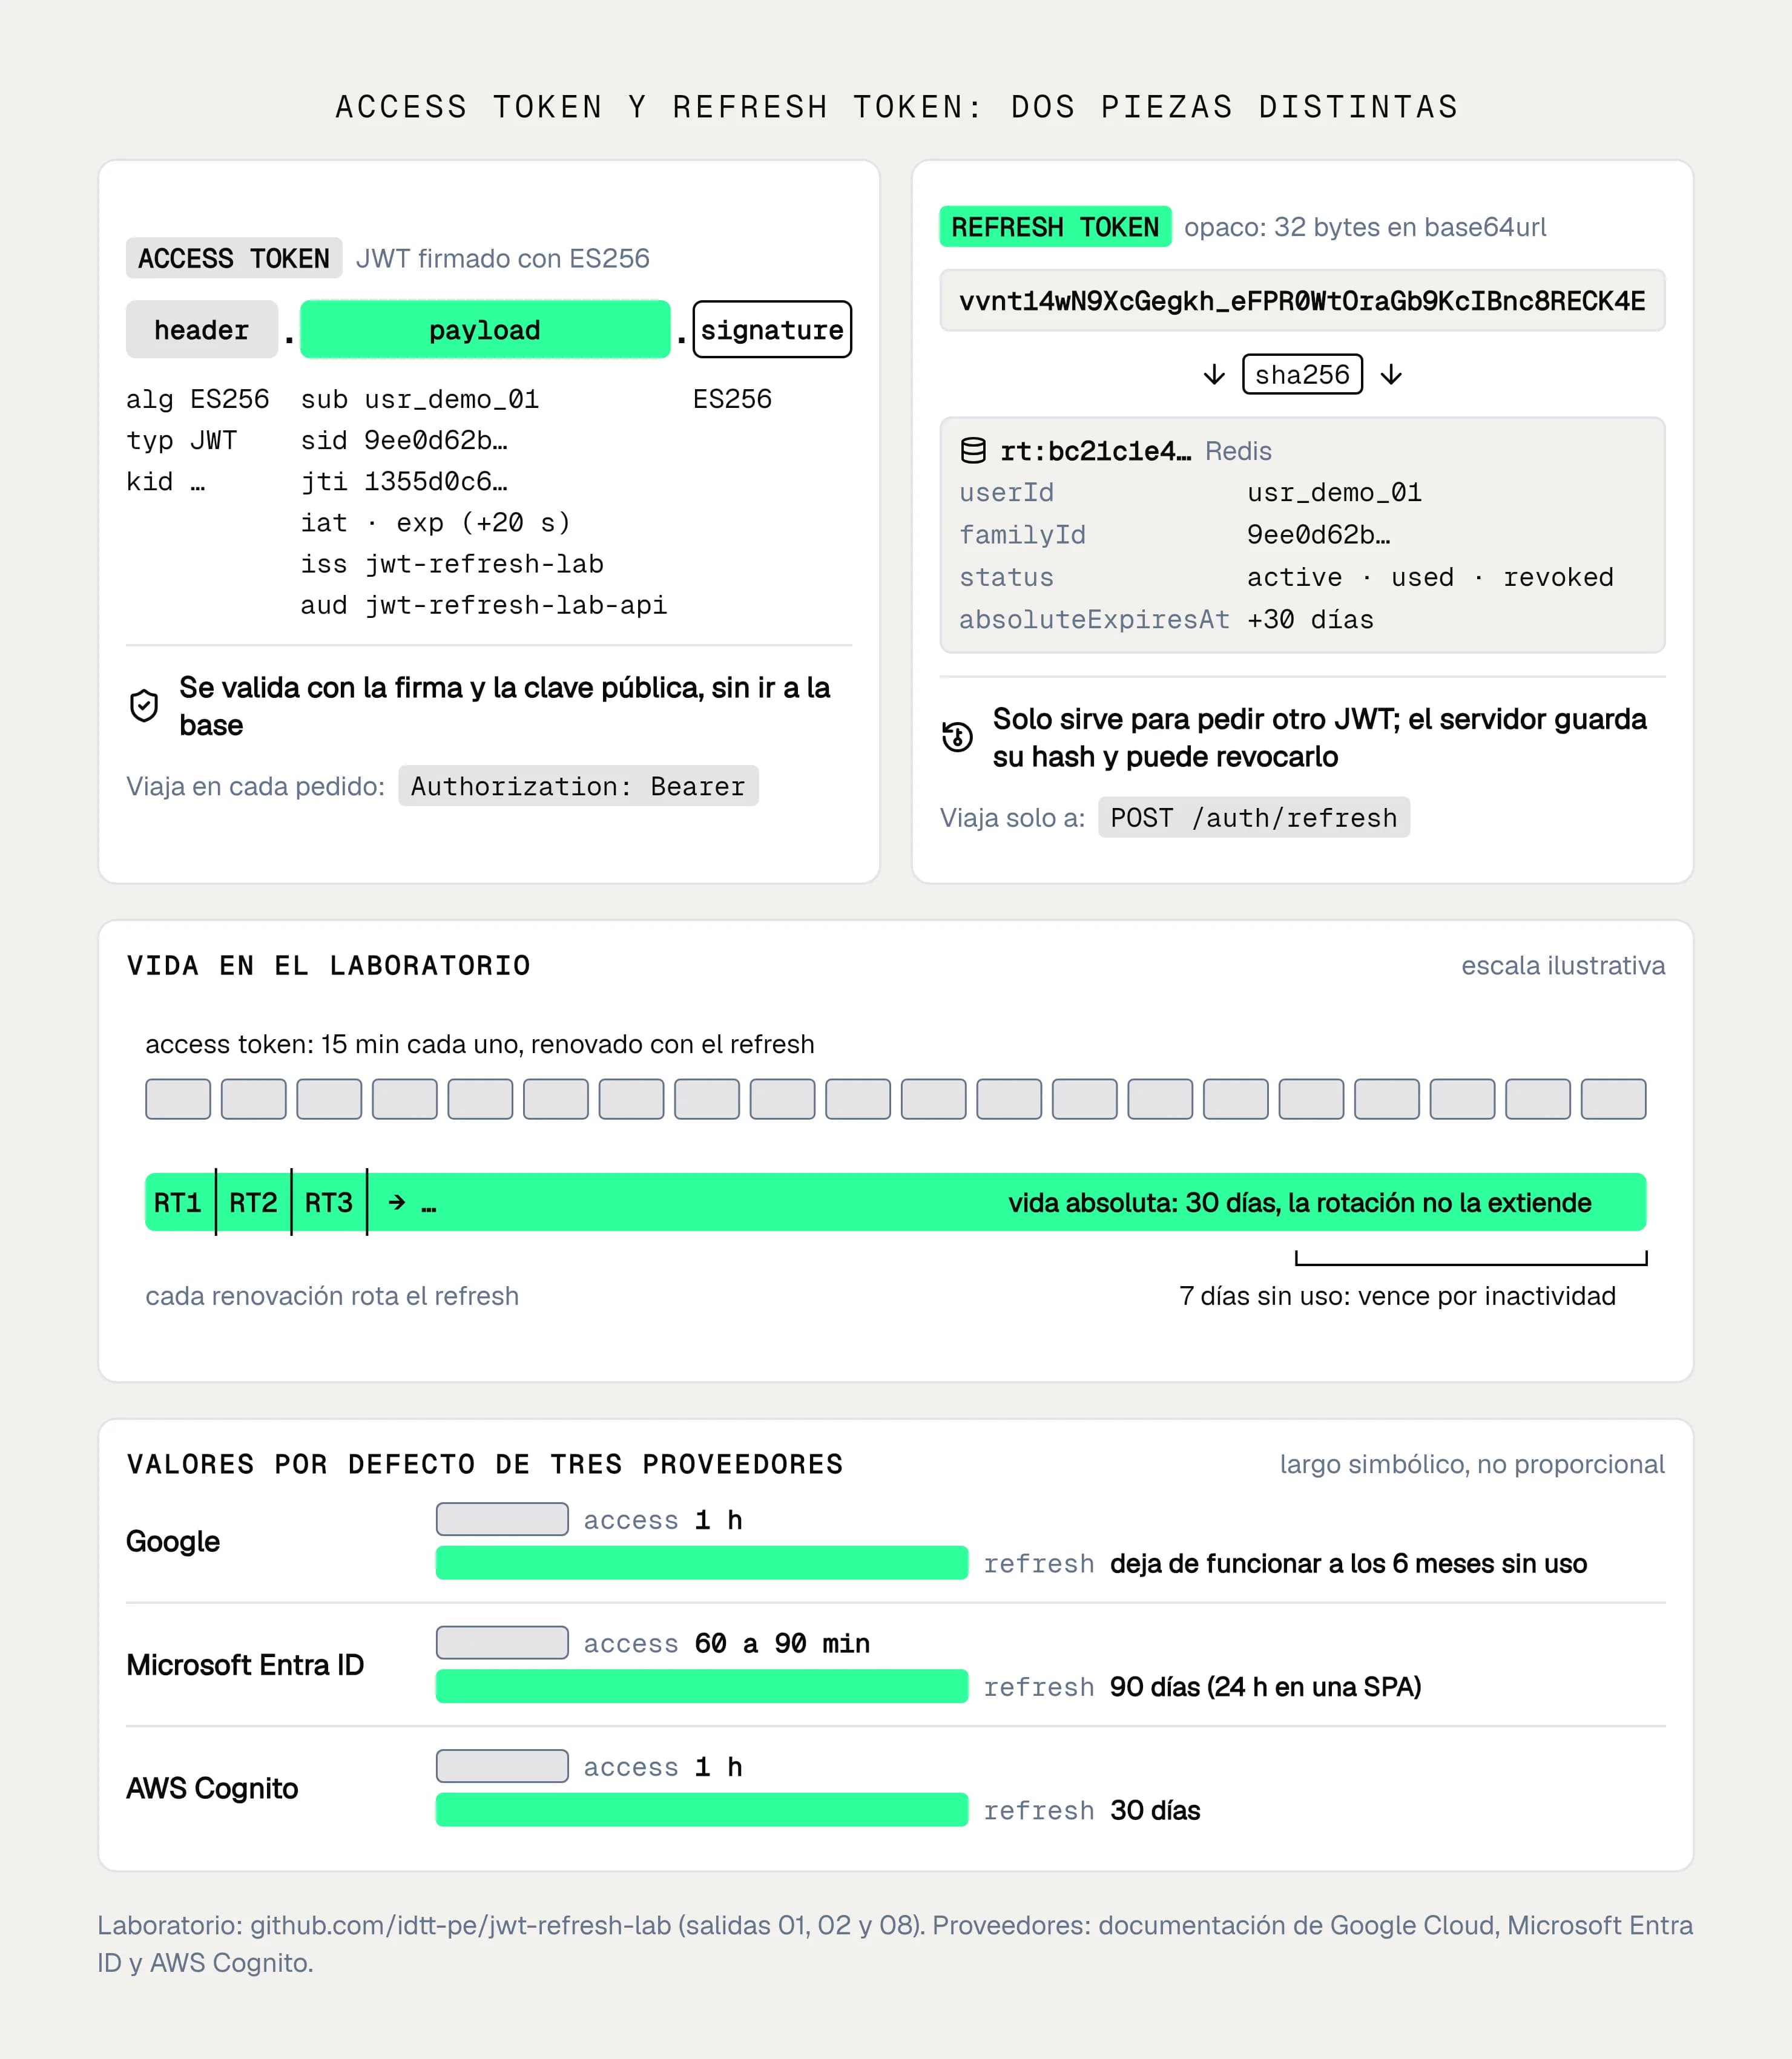Viewport: 1792px width, 2059px height.
Task: Click the POST /auth/refresh code chip
Action: tap(1254, 818)
